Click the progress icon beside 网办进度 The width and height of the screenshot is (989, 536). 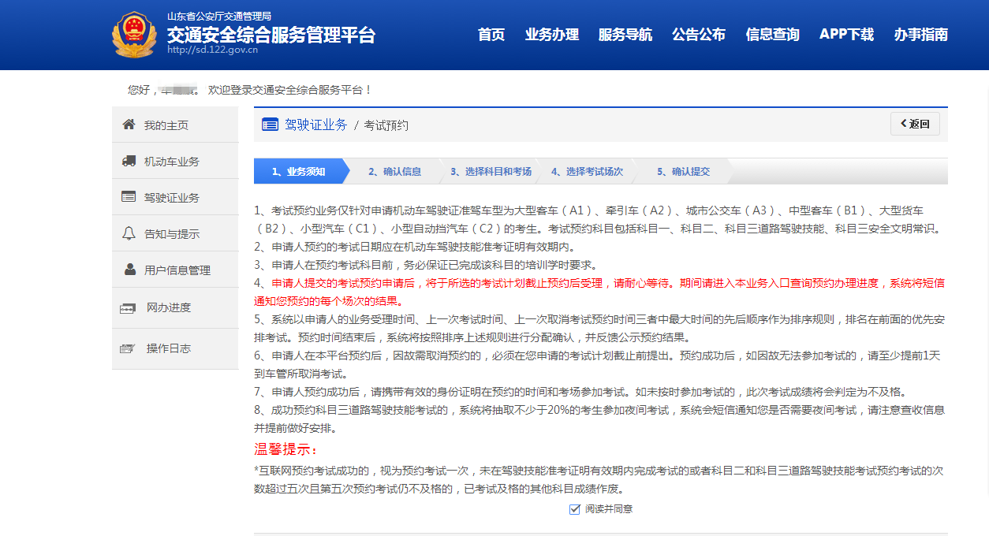tap(128, 308)
